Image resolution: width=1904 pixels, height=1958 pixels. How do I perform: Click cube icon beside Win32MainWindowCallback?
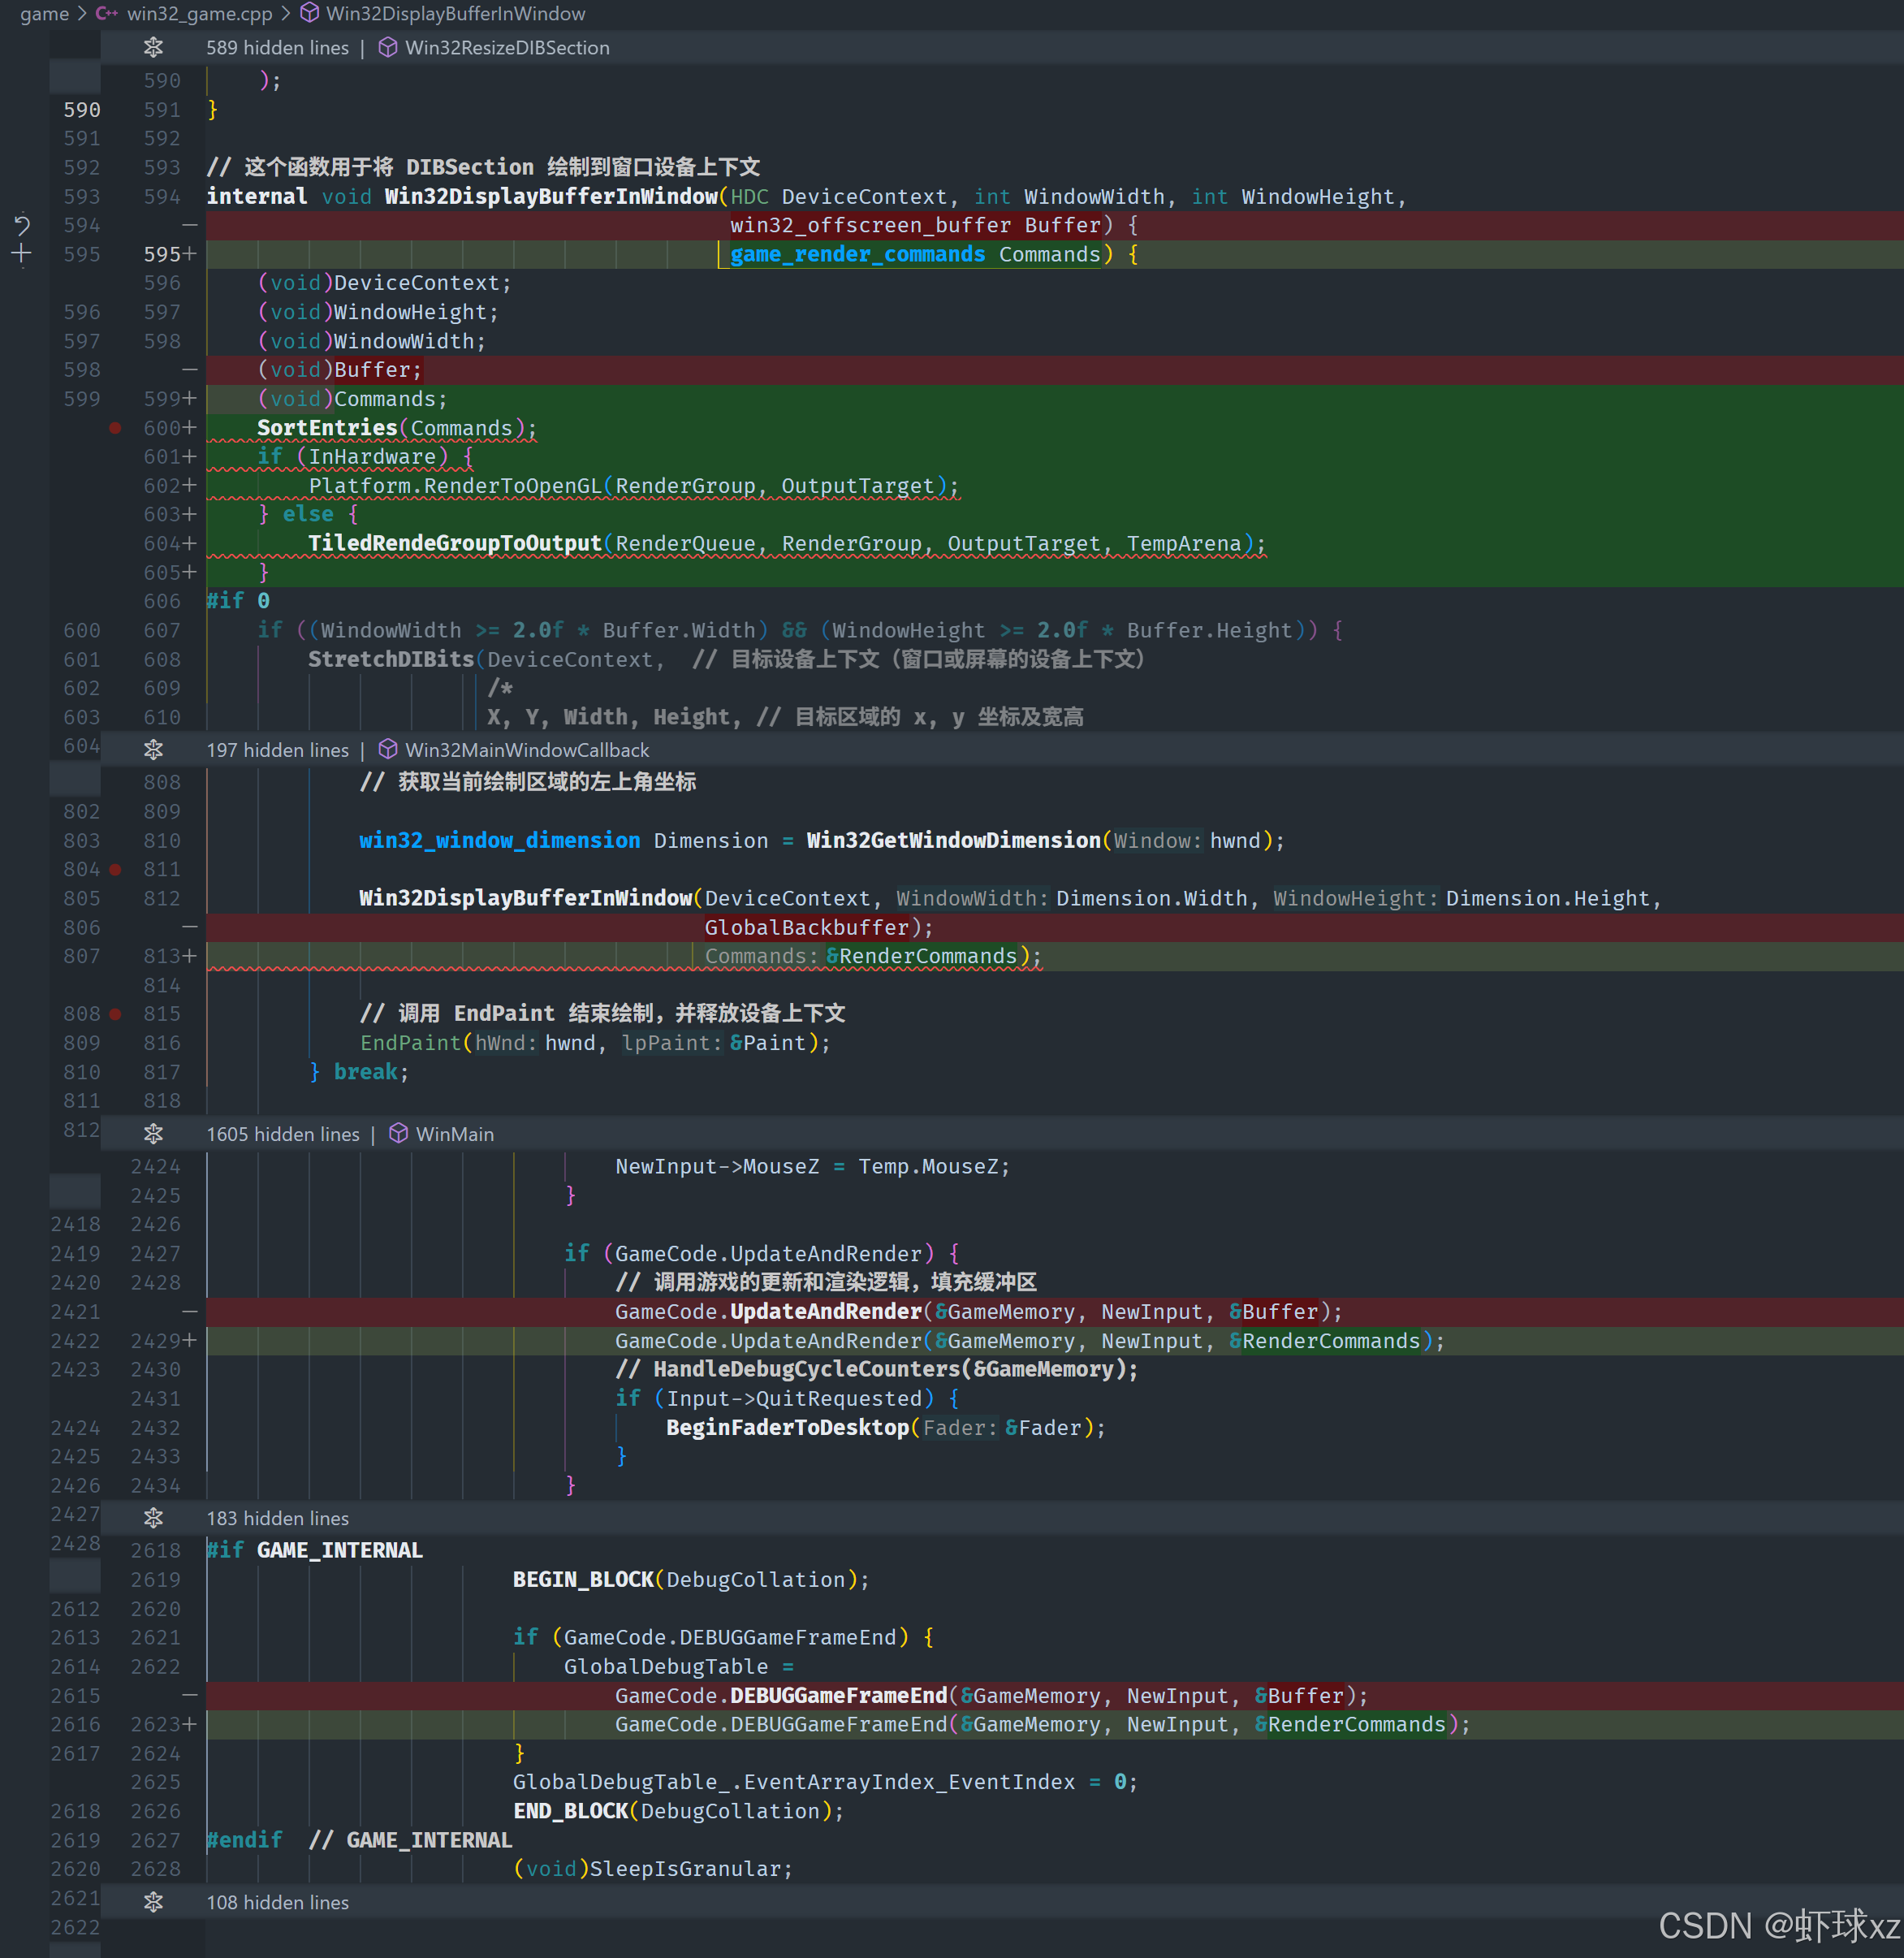pos(388,749)
